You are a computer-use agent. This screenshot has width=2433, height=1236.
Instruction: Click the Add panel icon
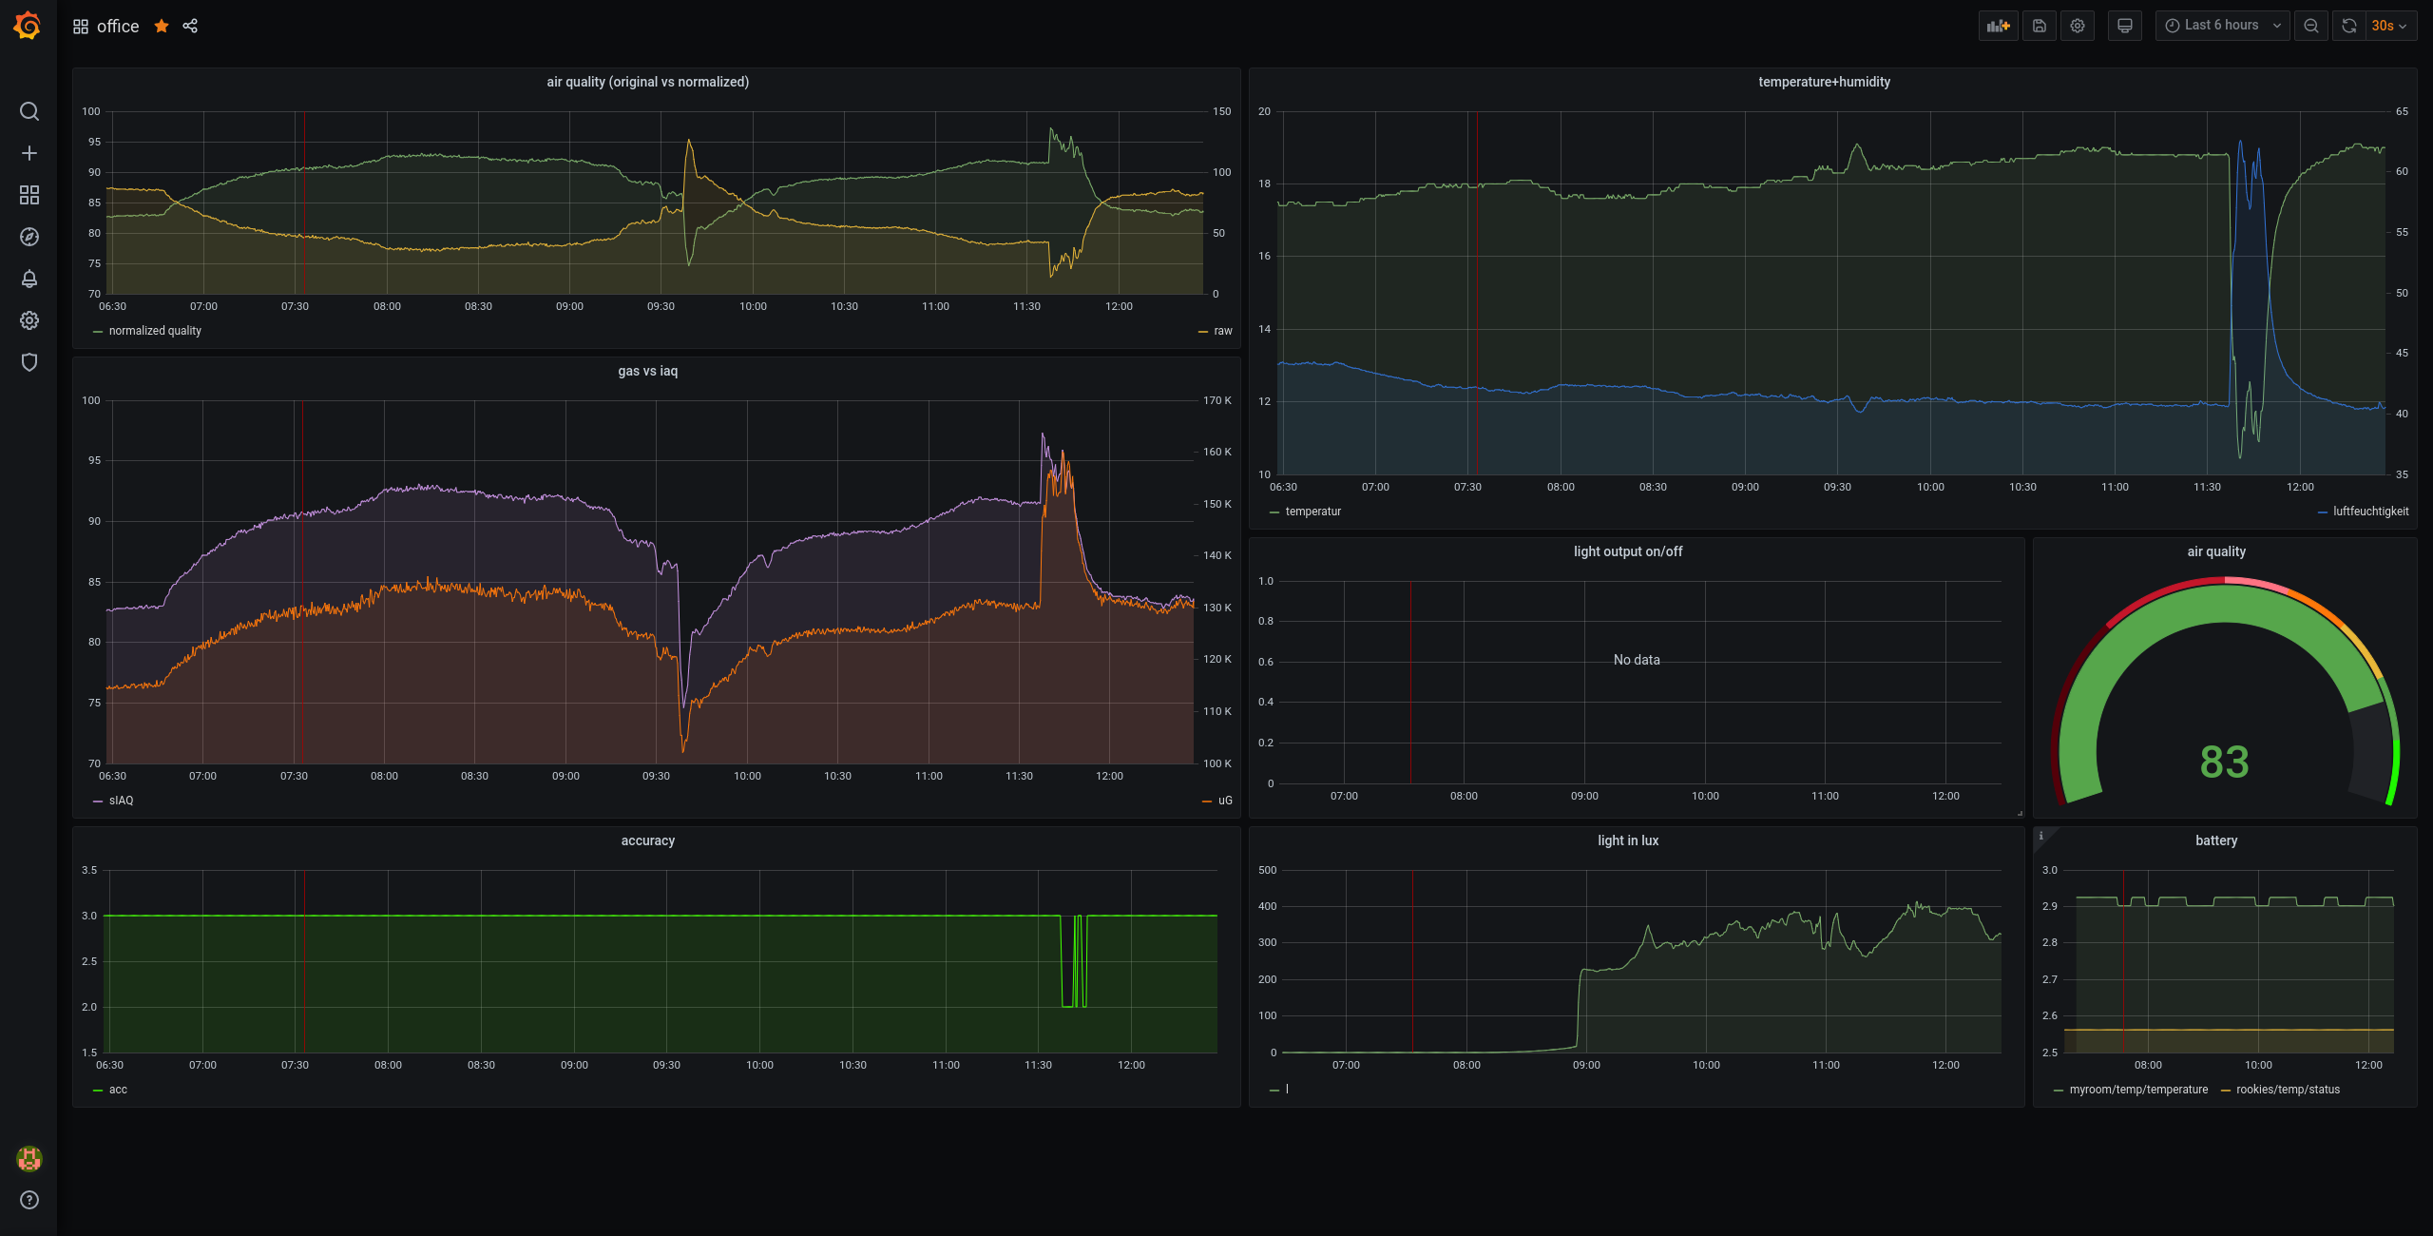coord(1998,26)
